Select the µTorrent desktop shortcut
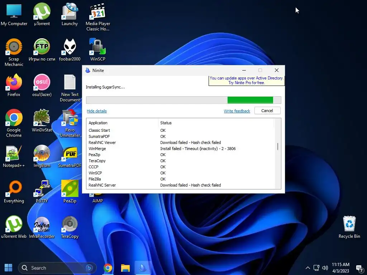This screenshot has height=275, width=367. 42,14
